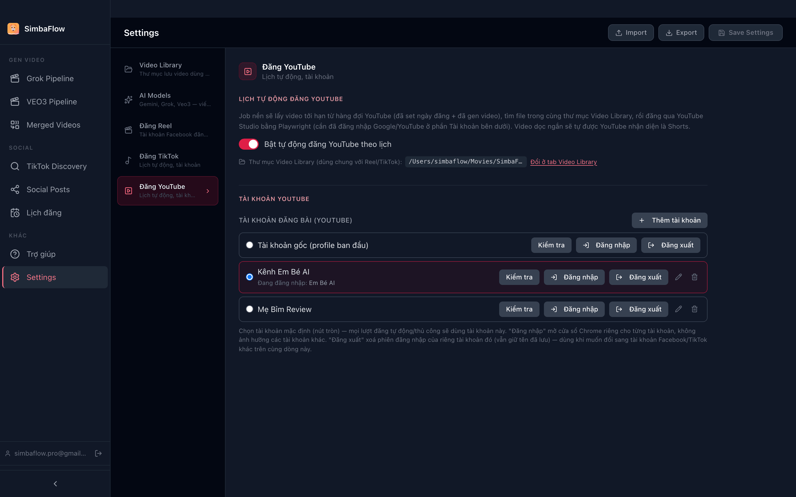Click the Video Library folder path field

(465, 162)
